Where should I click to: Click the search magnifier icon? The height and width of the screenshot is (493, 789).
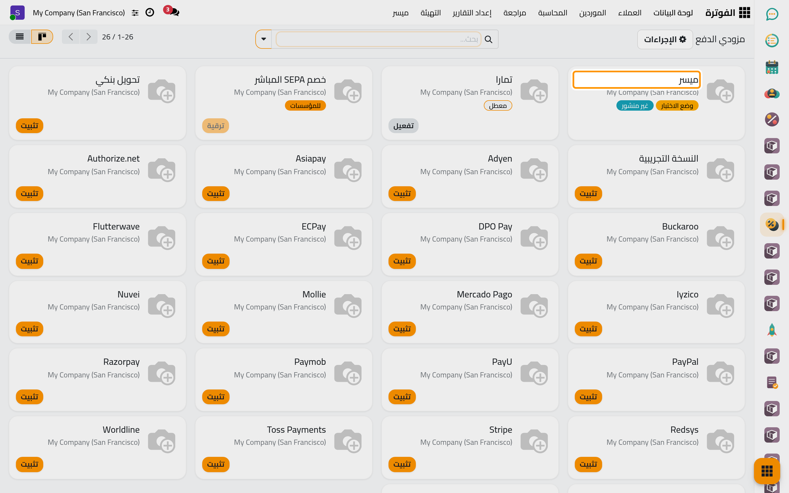[489, 39]
